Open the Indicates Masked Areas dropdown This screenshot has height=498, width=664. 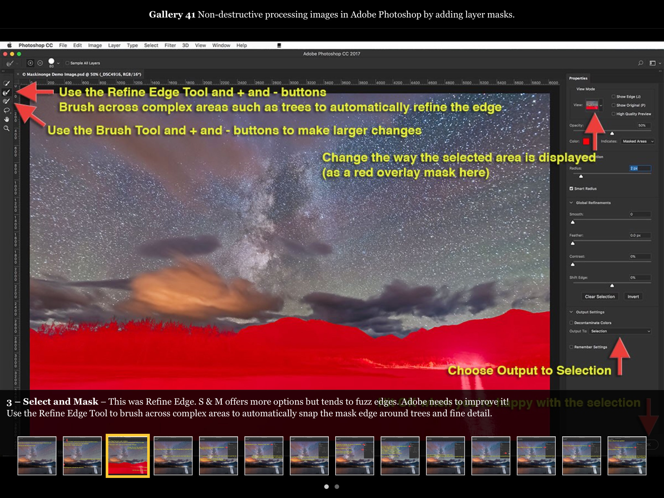(637, 141)
